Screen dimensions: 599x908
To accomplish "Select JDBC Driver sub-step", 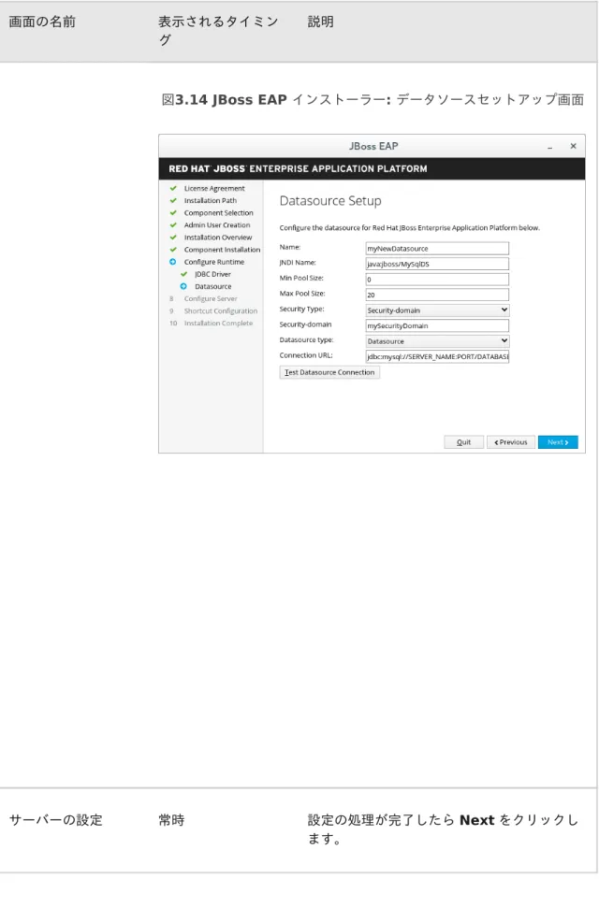I will coord(212,274).
